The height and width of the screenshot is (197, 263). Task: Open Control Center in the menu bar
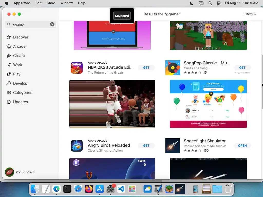(x=219, y=3)
